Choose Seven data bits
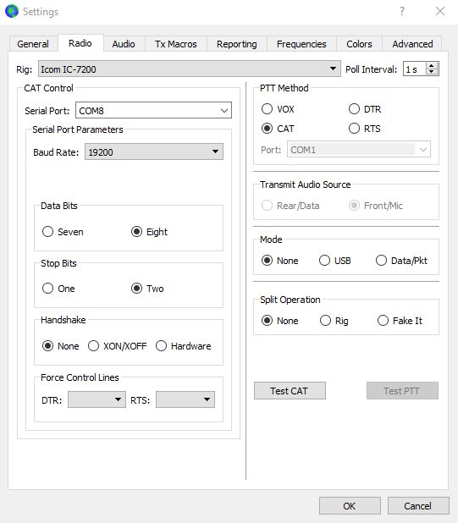 tap(47, 232)
